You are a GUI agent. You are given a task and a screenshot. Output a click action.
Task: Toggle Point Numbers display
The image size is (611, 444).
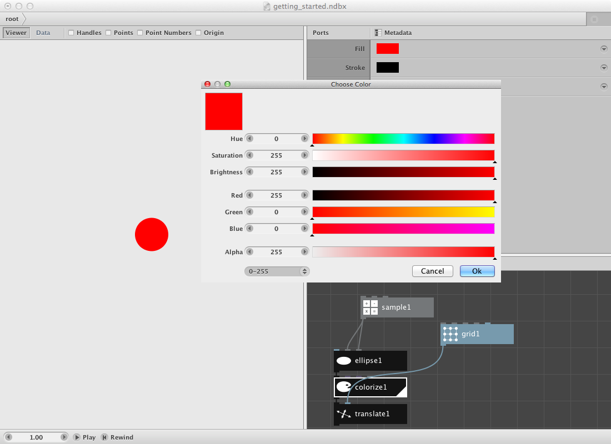click(x=140, y=33)
